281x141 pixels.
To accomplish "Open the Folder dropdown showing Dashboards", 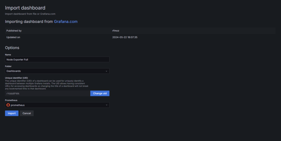I will tap(57, 71).
